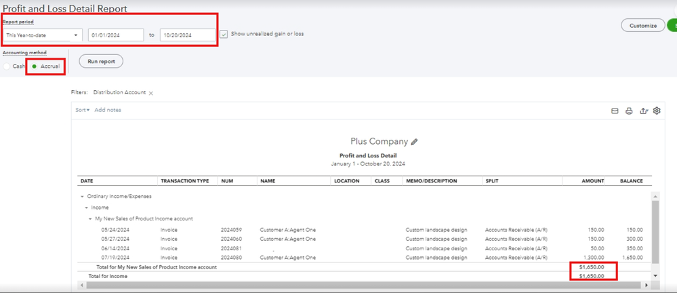Click invoice number 2024060
Screen dimensions: 677x293
click(x=231, y=239)
